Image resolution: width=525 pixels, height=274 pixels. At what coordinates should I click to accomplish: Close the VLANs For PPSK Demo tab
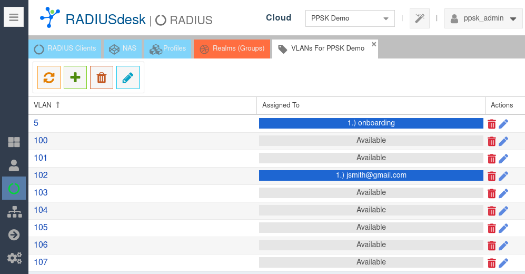point(374,44)
